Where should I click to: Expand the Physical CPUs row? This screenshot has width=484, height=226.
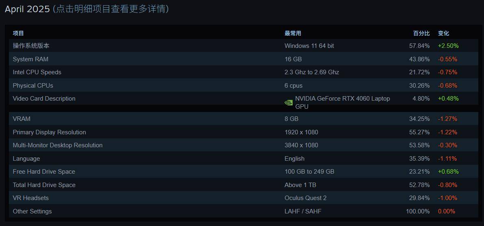click(x=243, y=85)
